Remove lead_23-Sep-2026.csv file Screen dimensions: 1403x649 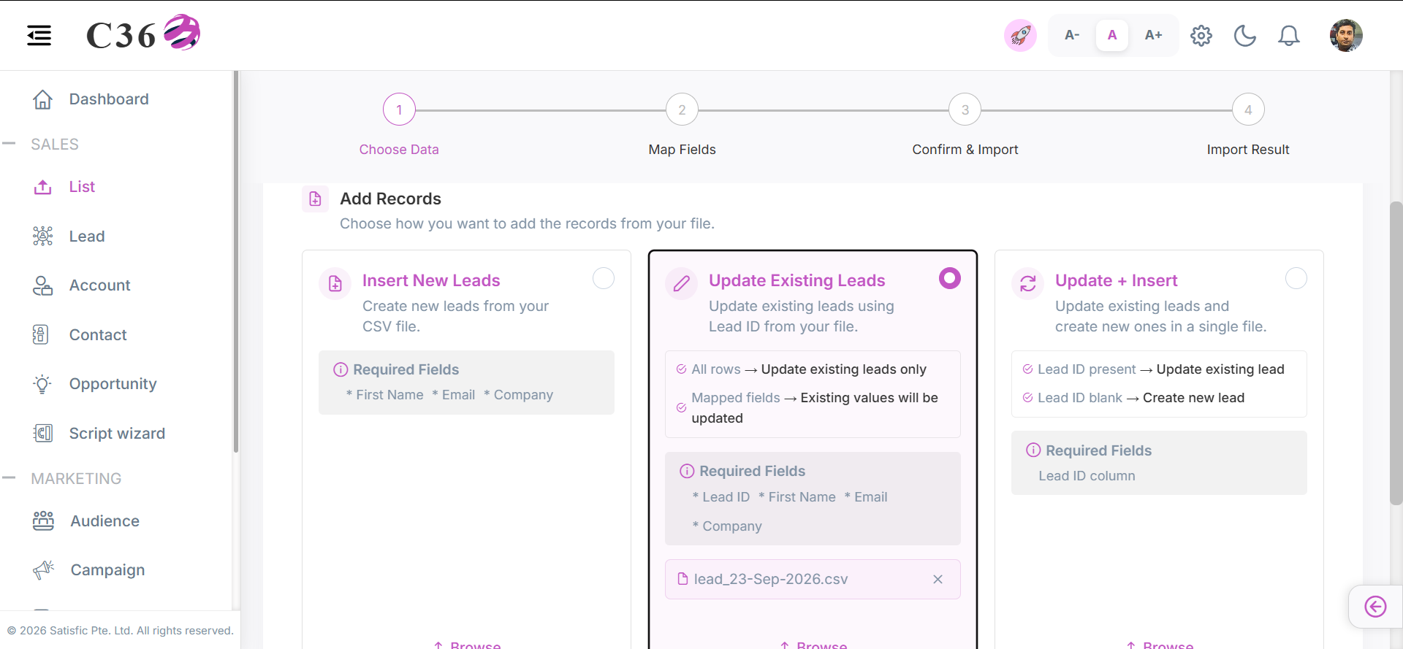[938, 580]
